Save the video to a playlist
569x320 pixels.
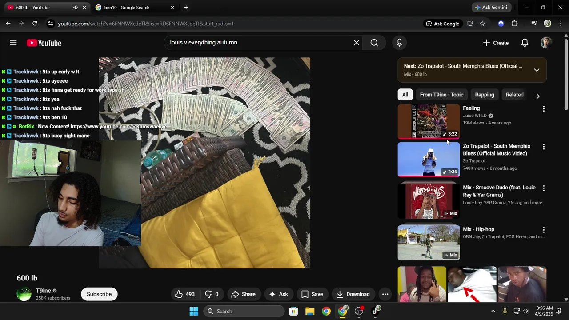[x=312, y=294]
